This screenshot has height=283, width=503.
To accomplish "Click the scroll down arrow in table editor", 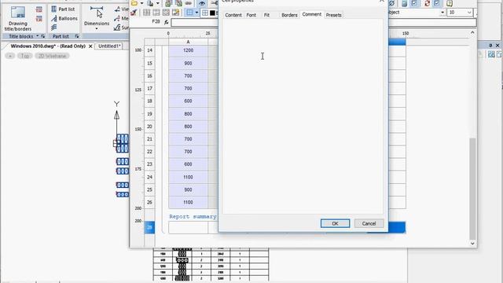I will (x=472, y=243).
